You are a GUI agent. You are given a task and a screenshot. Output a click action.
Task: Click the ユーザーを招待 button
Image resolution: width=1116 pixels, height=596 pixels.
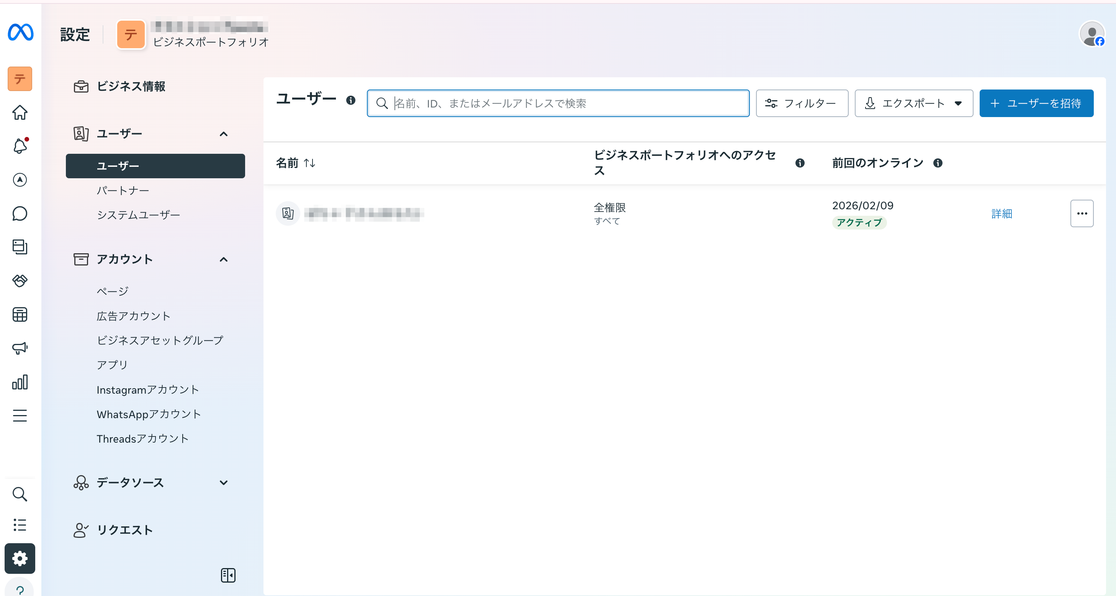click(1036, 103)
